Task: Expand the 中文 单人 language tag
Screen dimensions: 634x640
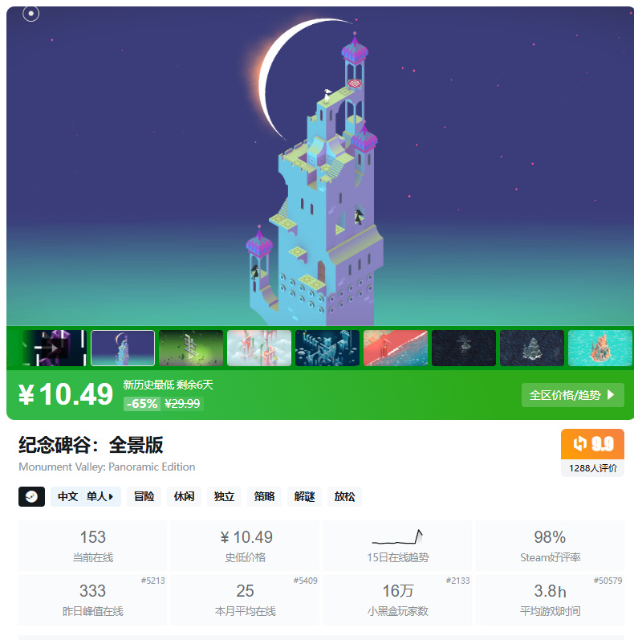Action: click(86, 496)
